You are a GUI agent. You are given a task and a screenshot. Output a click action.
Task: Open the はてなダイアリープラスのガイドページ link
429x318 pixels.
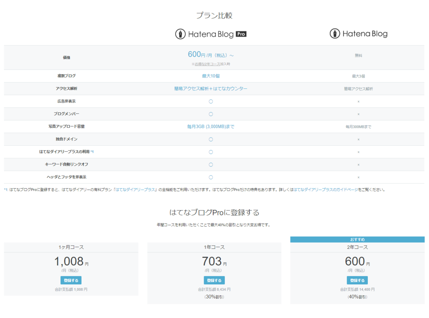[x=326, y=190]
